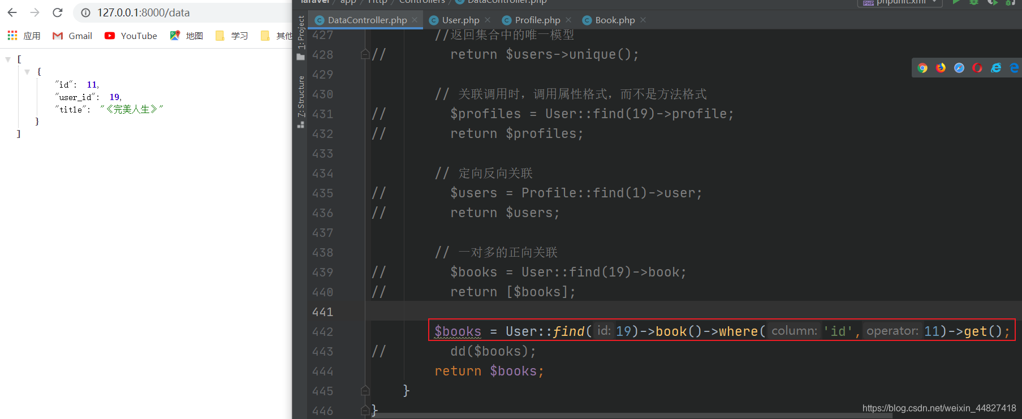Click $books = User::find(19)->book; line
This screenshot has width=1022, height=419.
click(x=568, y=272)
